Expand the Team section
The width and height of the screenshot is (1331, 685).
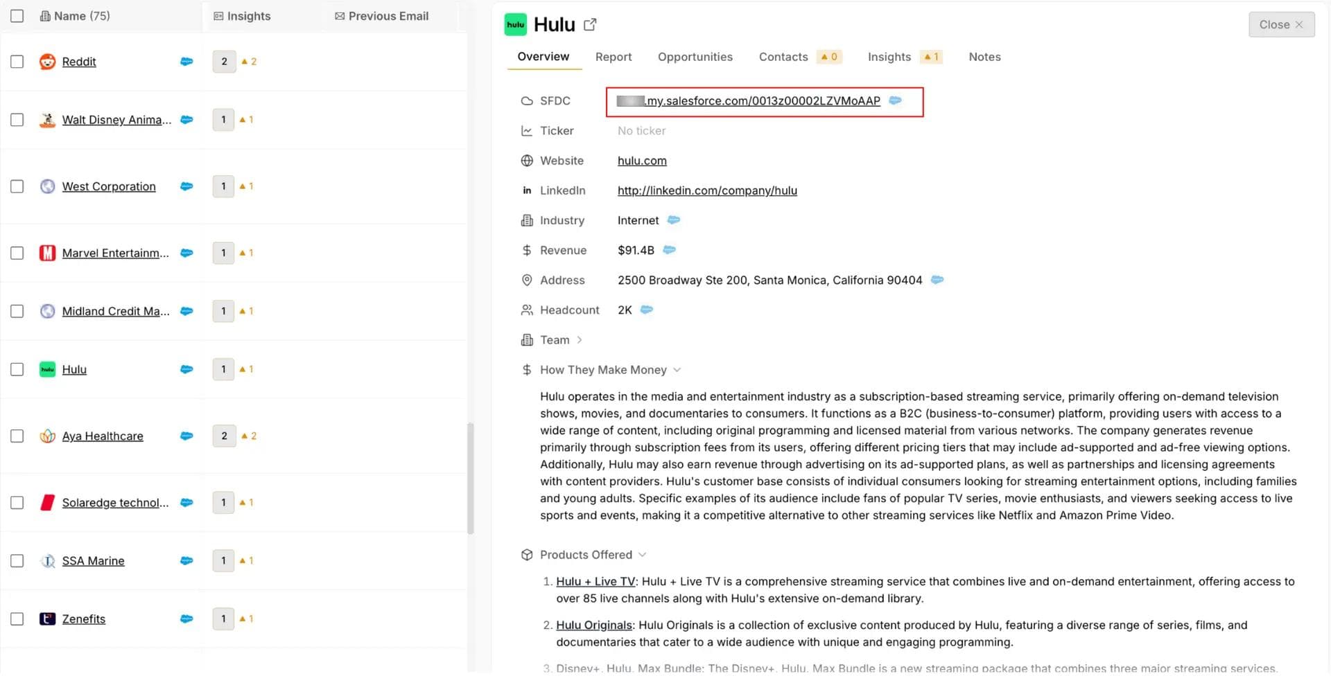click(579, 340)
